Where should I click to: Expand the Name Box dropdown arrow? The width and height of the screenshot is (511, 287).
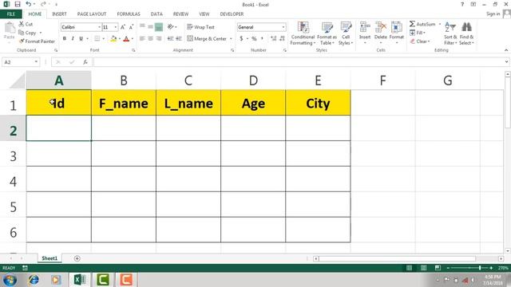tap(36, 62)
